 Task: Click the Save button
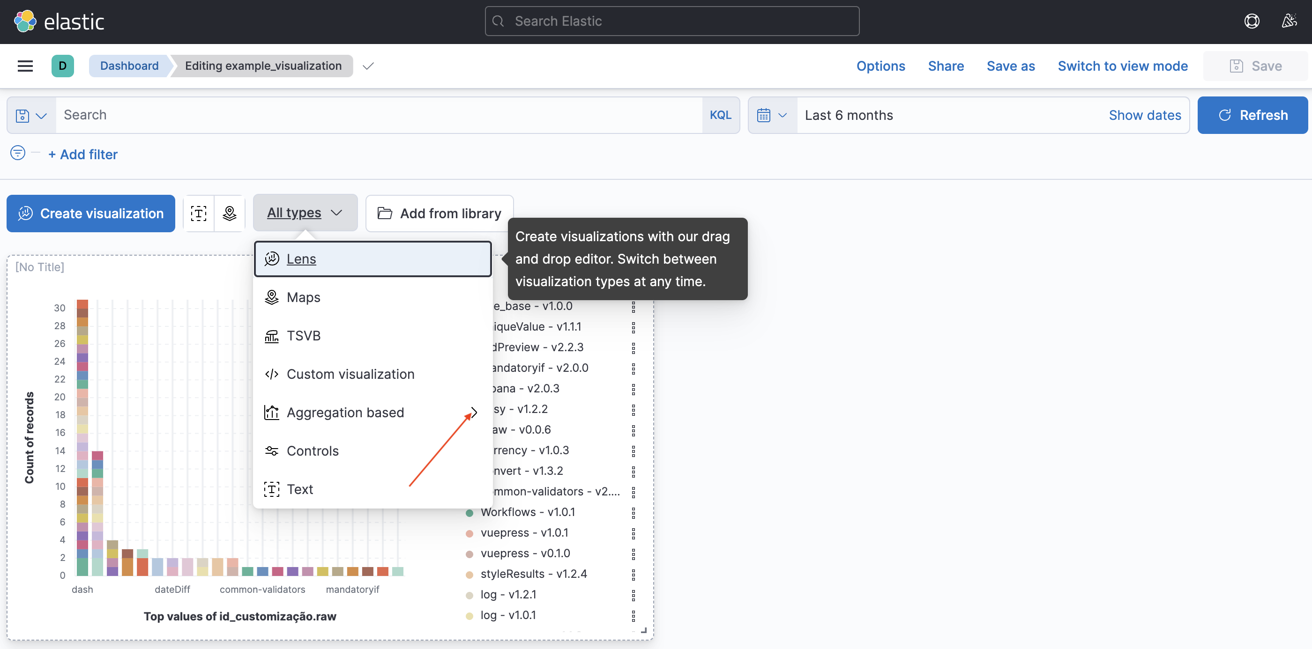1255,66
